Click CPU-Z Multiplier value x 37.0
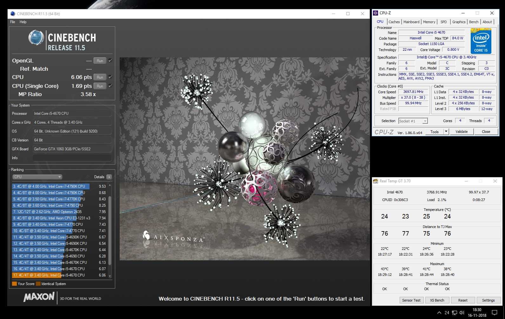 pos(413,98)
